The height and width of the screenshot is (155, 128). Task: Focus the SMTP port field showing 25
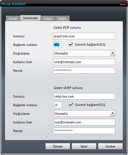coord(58,105)
